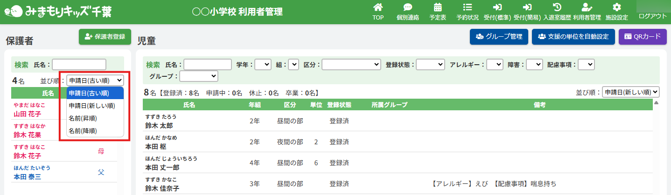Open the グループ filter dropdown
This screenshot has width=671, height=195.
pyautogui.click(x=199, y=76)
